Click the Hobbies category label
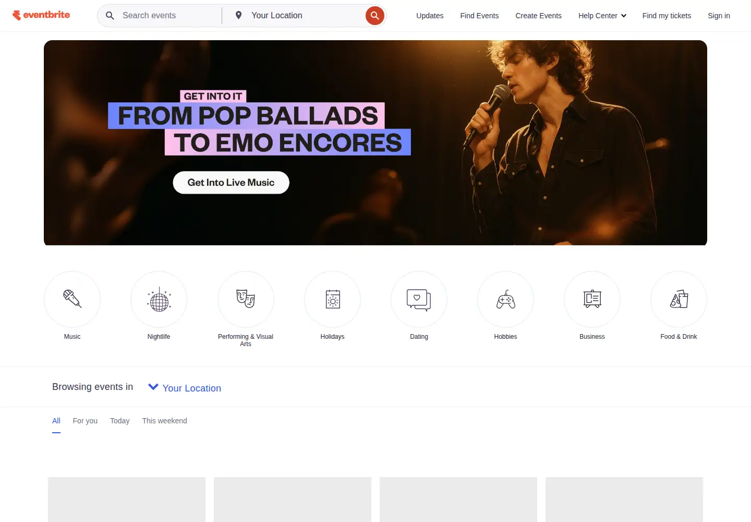The image size is (751, 522). pyautogui.click(x=505, y=337)
